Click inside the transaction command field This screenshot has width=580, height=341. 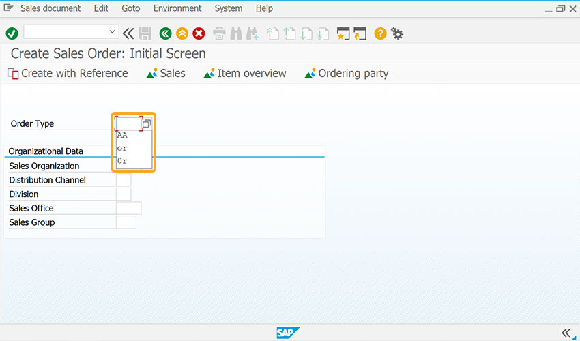pyautogui.click(x=66, y=32)
